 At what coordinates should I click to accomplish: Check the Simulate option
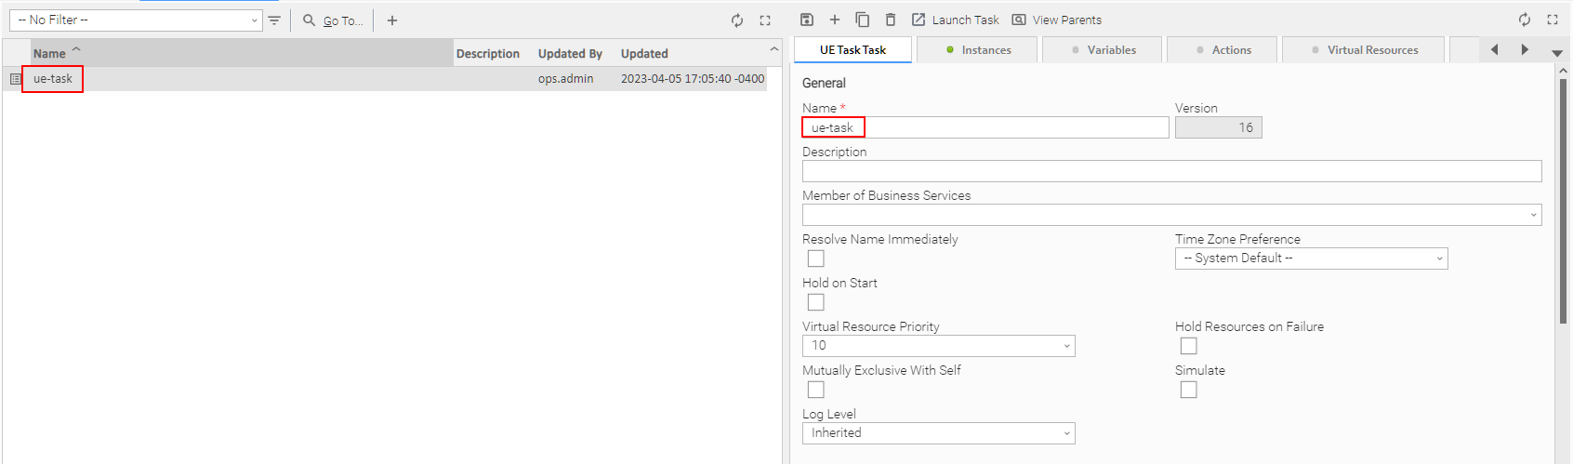pos(1188,390)
